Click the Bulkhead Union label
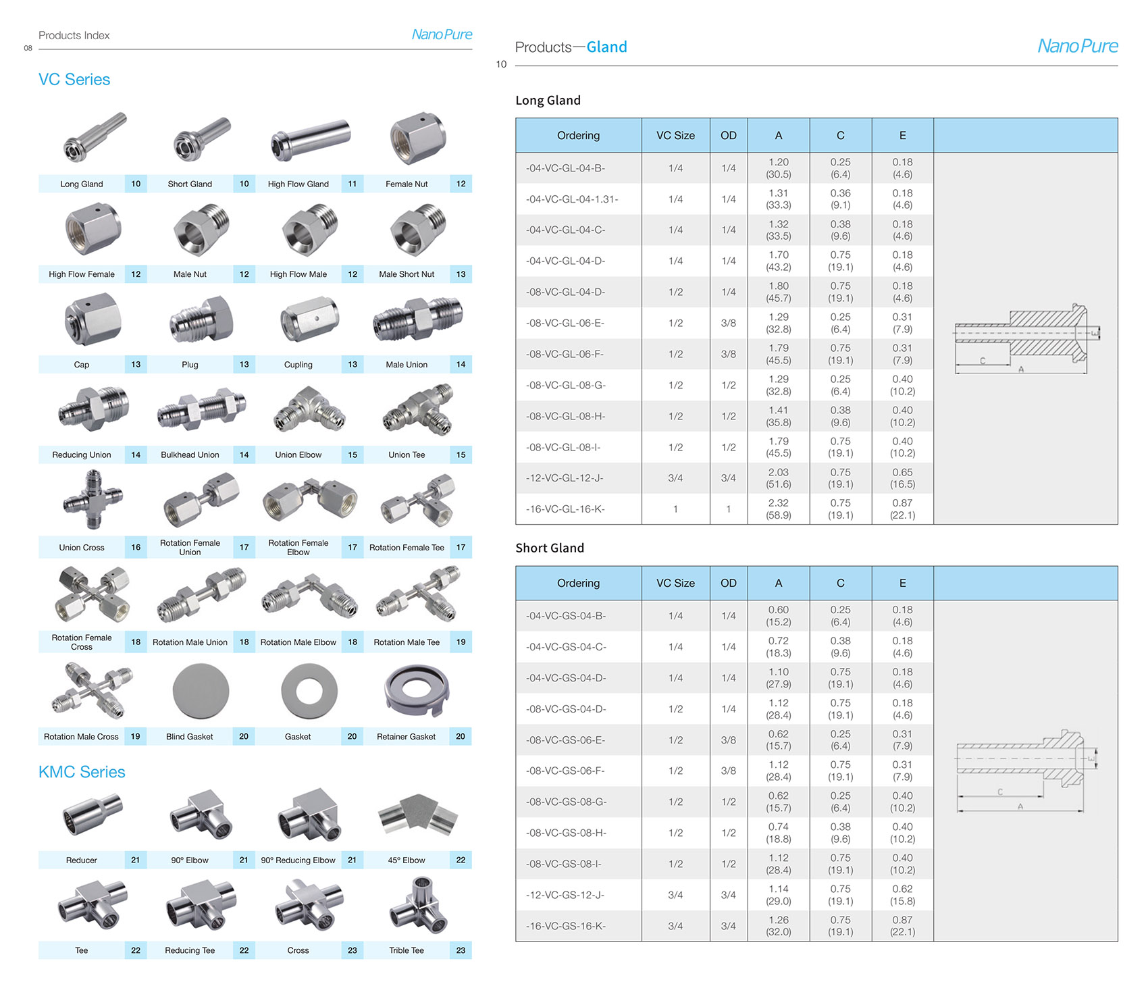1148x982 pixels. 190,455
